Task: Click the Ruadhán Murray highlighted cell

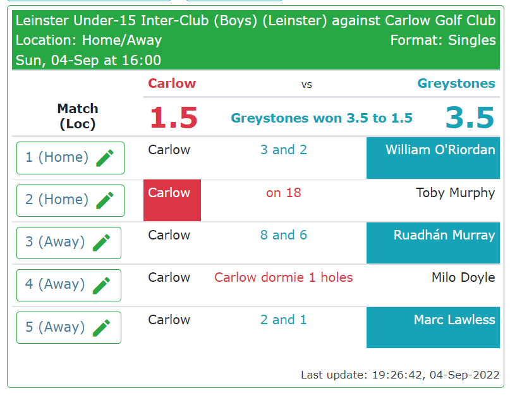Action: 433,243
